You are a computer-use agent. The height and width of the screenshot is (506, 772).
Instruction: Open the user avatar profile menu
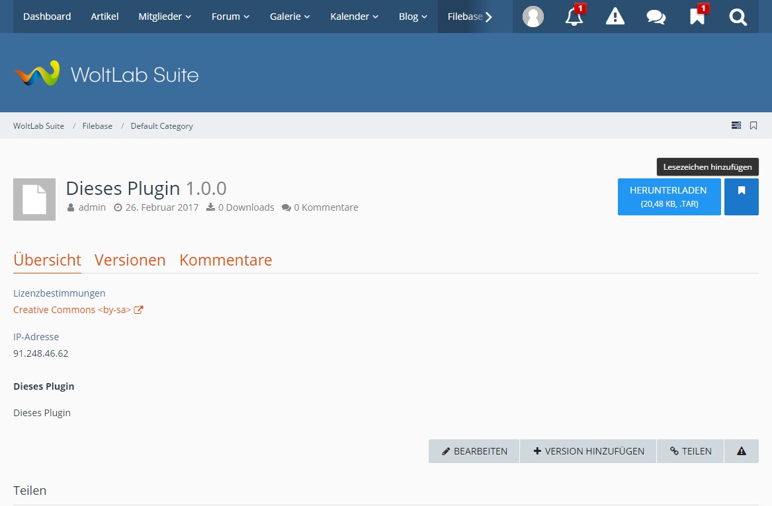533,17
